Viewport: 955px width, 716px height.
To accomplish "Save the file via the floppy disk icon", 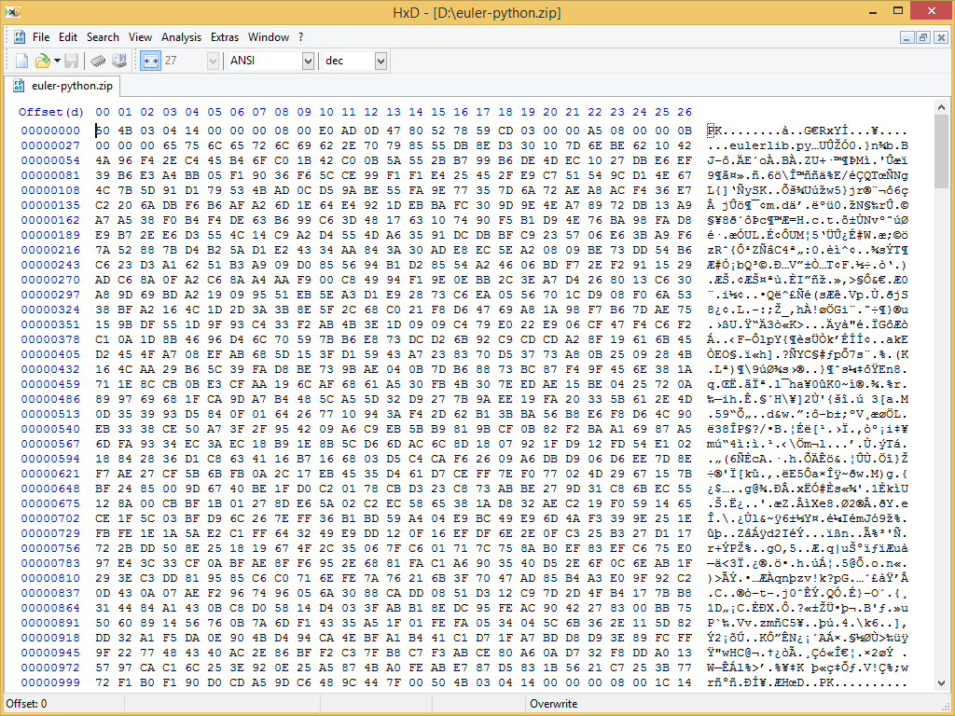I will pos(73,60).
